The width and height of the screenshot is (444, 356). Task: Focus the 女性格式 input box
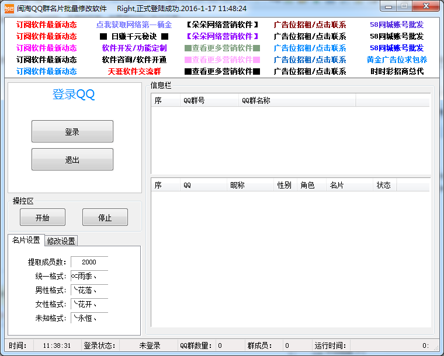point(89,304)
